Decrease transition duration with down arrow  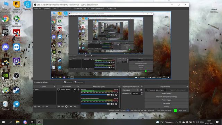tap(142, 94)
